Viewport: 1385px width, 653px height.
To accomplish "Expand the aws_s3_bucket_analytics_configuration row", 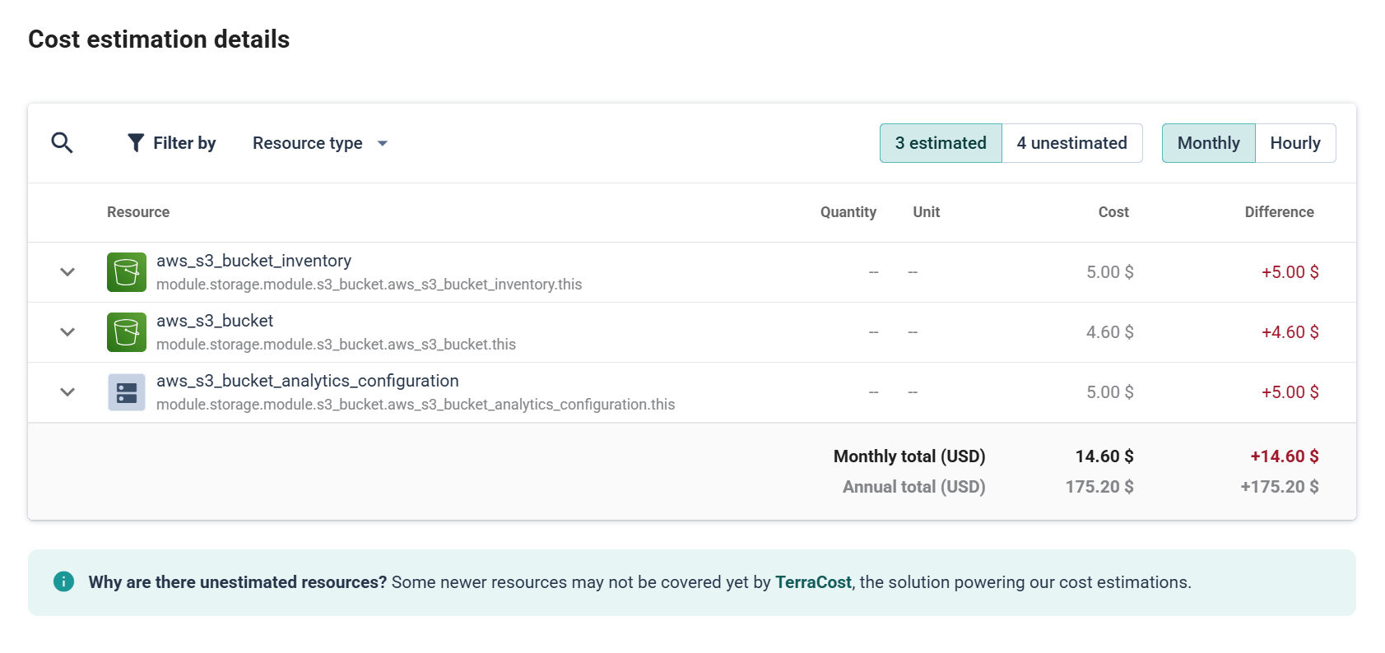I will pyautogui.click(x=67, y=392).
